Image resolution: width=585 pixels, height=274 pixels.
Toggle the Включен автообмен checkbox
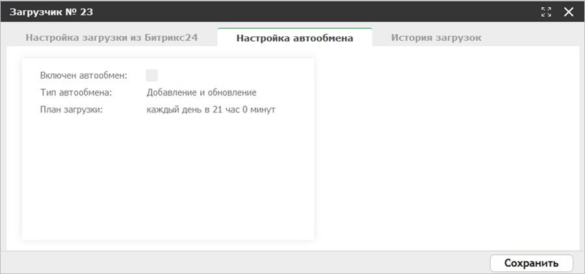(x=152, y=75)
